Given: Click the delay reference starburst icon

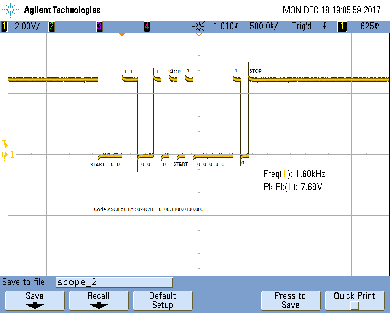Looking at the screenshot, I should pyautogui.click(x=199, y=27).
